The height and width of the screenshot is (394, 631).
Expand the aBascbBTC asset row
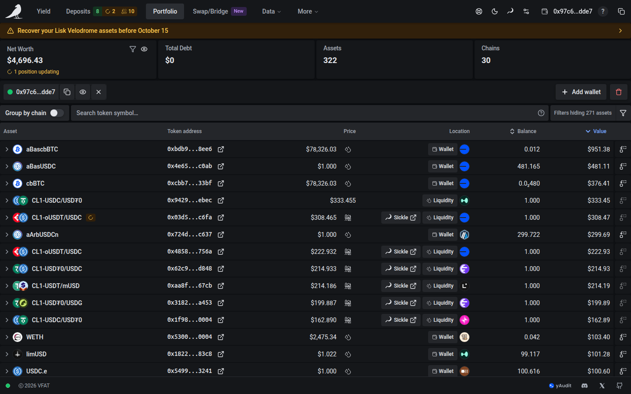tap(7, 149)
